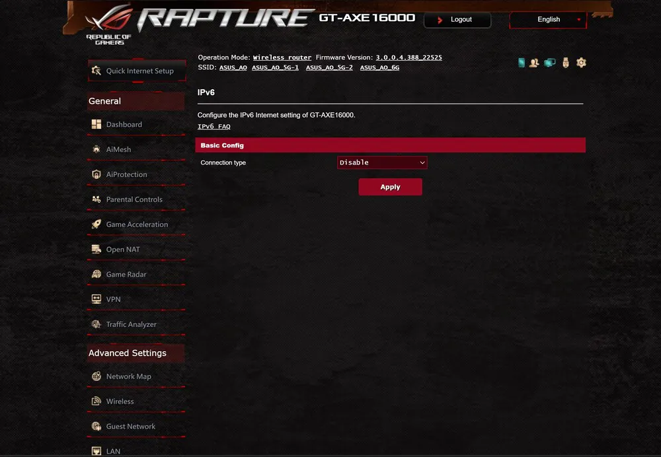
Task: Go to the AiMesh menu item
Action: tap(136, 149)
